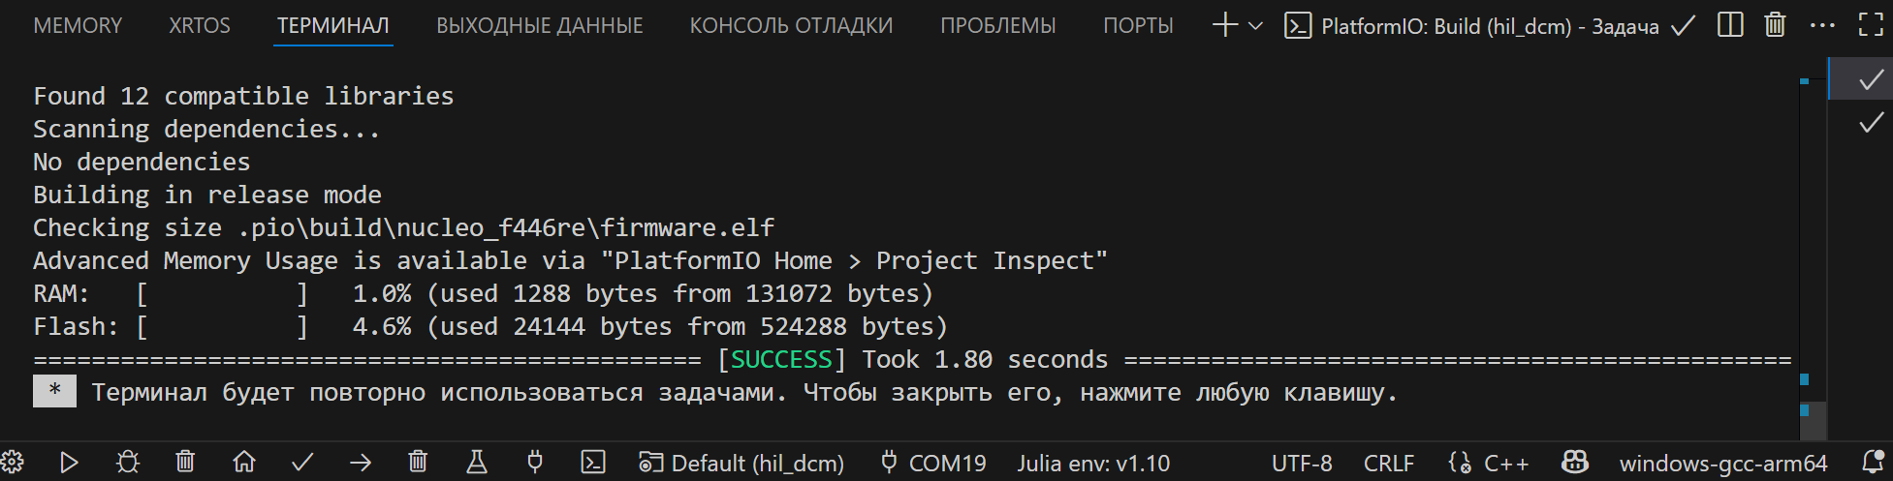Open notifications bell in status bar
1893x481 pixels.
[1873, 463]
